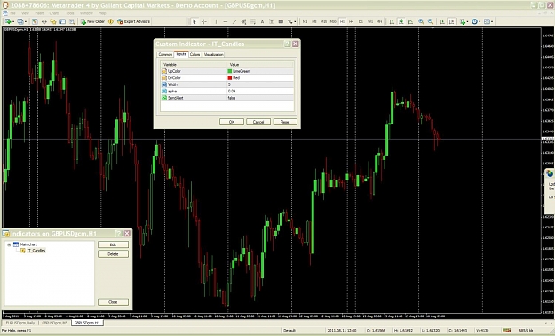The width and height of the screenshot is (555, 336).
Task: Open the Navigator panel icon
Action: [x=53, y=21]
